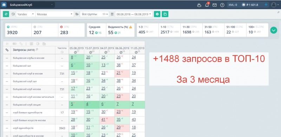Open the help question mark icon
This screenshot has width=281, height=137.
click(x=222, y=5)
